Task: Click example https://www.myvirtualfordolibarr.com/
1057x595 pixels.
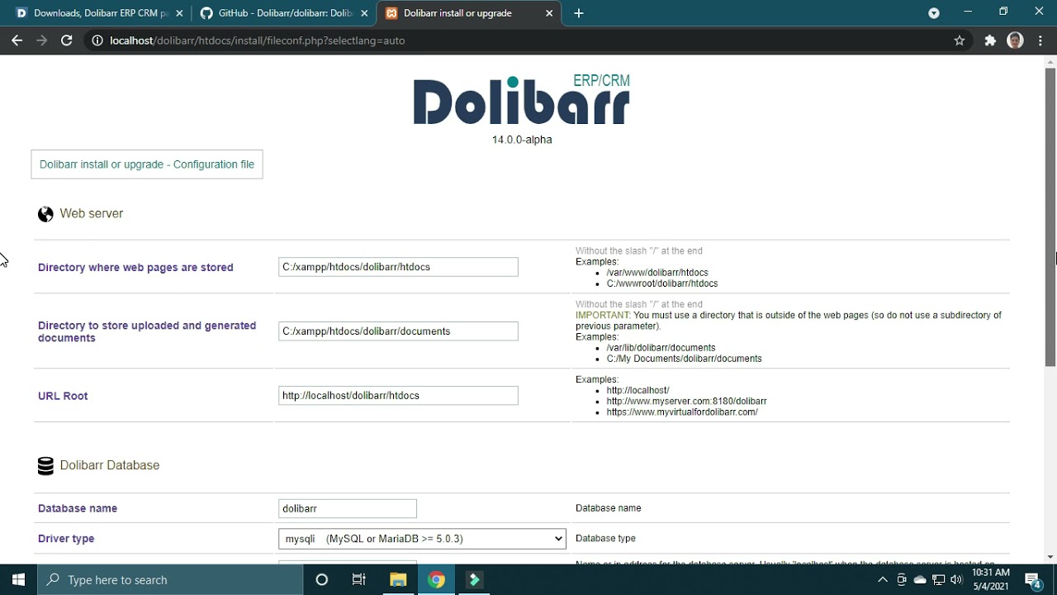Action: tap(682, 412)
